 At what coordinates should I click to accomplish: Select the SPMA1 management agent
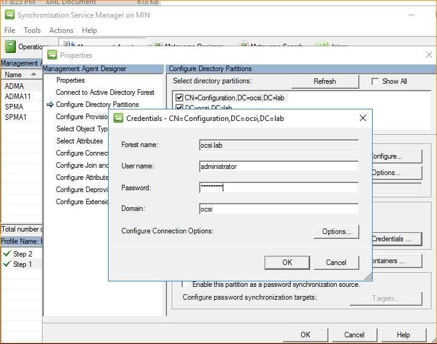click(x=21, y=117)
